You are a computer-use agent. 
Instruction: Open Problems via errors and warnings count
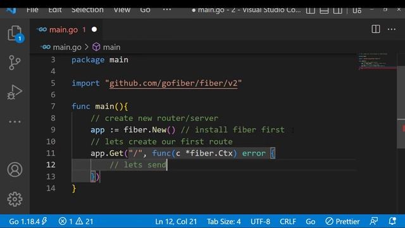point(76,222)
